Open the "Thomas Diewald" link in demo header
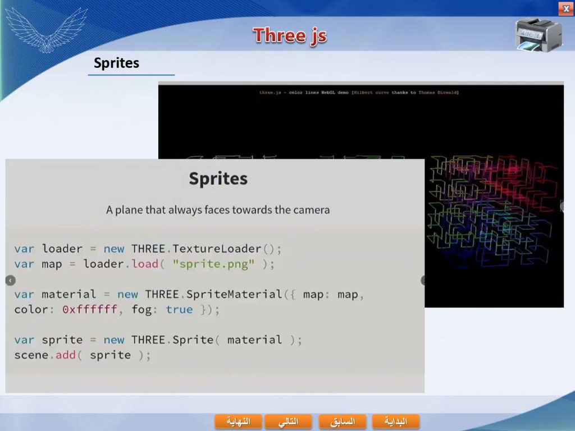Screen dimensions: 575x431 [438, 93]
